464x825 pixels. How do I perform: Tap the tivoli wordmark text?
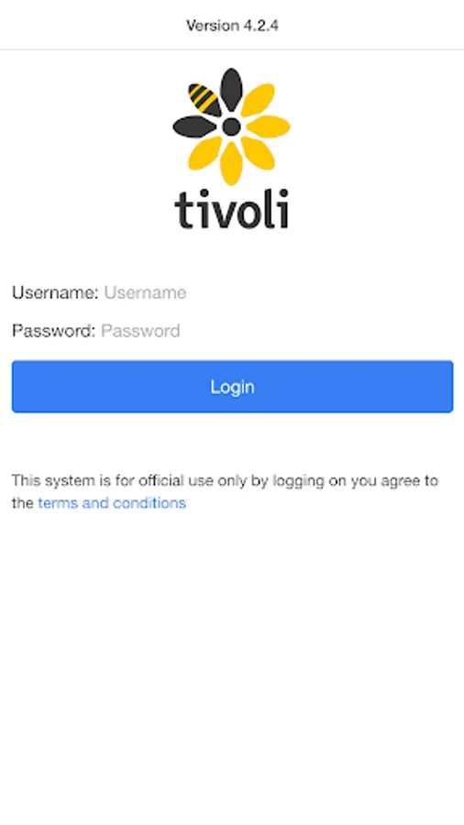click(x=231, y=209)
